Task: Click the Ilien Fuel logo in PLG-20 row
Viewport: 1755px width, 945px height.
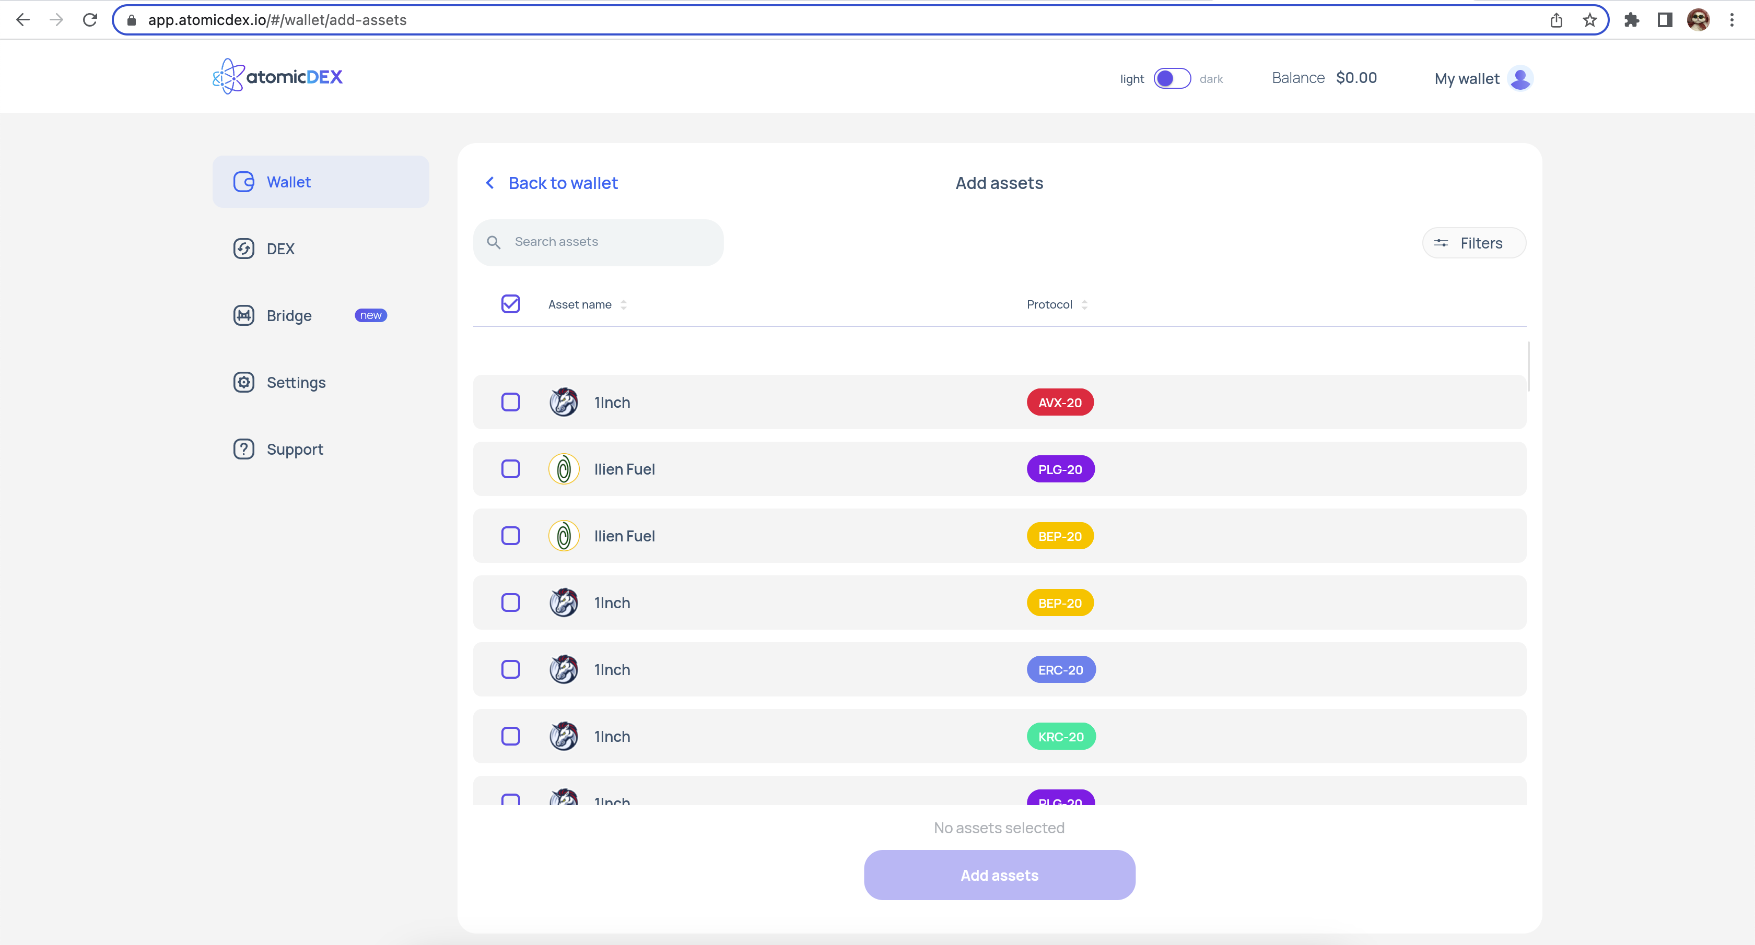Action: [x=564, y=468]
